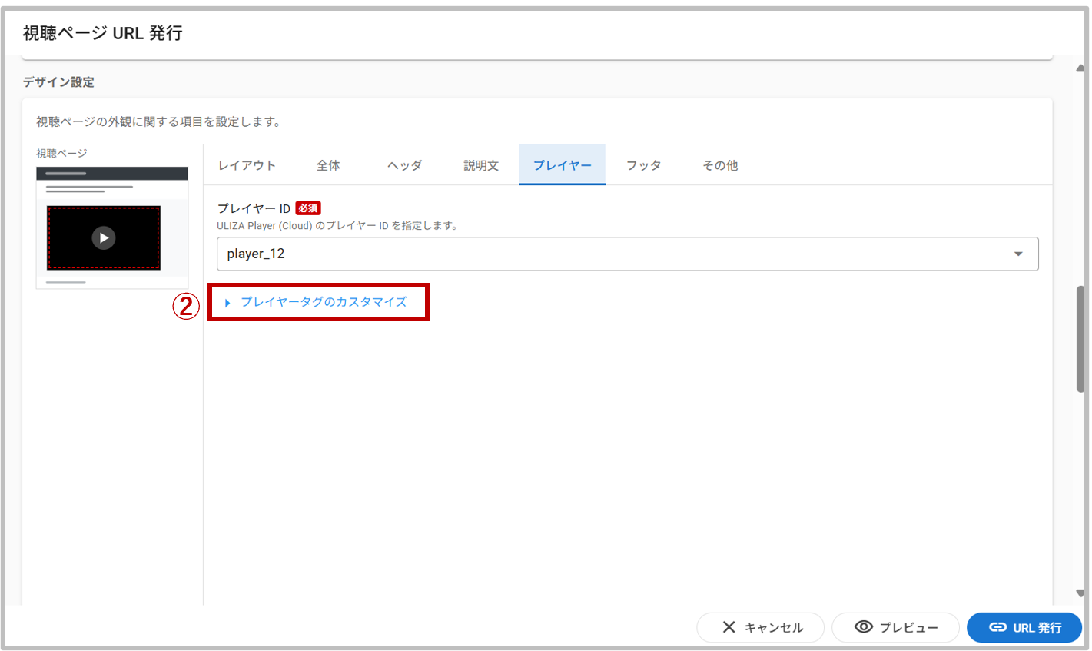Select the ヘッダ tab
Screen dimensions: 1092x651
pos(404,165)
